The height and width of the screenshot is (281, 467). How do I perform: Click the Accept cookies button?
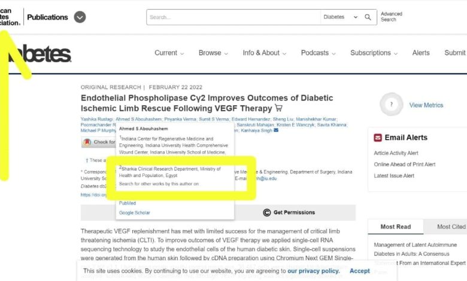(x=360, y=271)
